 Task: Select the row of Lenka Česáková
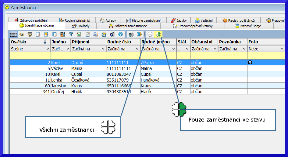click(x=91, y=80)
